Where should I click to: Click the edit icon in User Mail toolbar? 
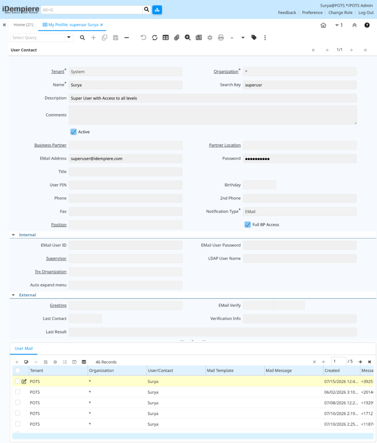pyautogui.click(x=26, y=362)
